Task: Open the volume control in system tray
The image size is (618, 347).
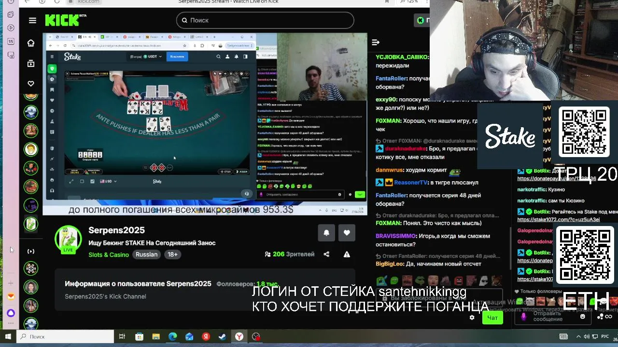Action: (x=587, y=336)
